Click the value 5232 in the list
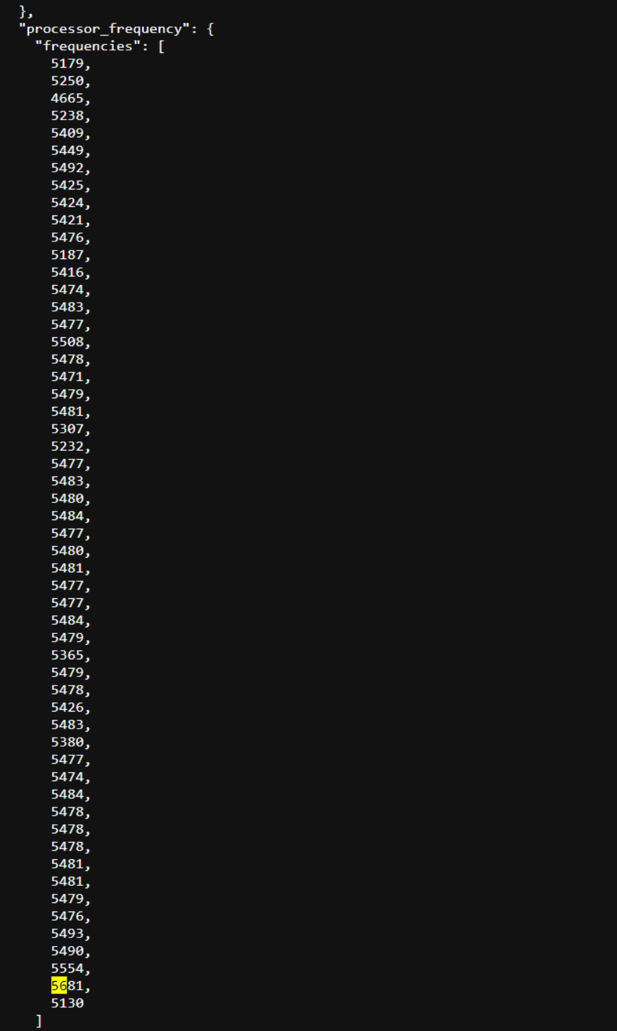 67,446
